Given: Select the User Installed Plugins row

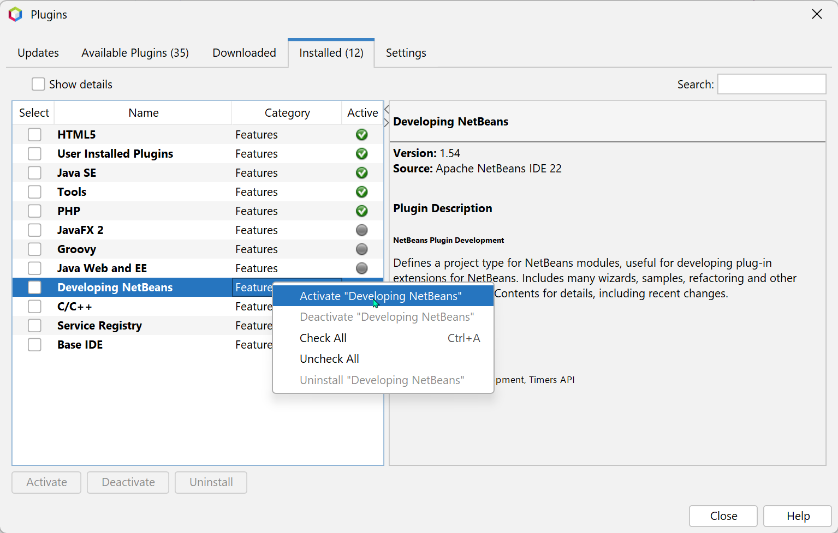Looking at the screenshot, I should 198,154.
